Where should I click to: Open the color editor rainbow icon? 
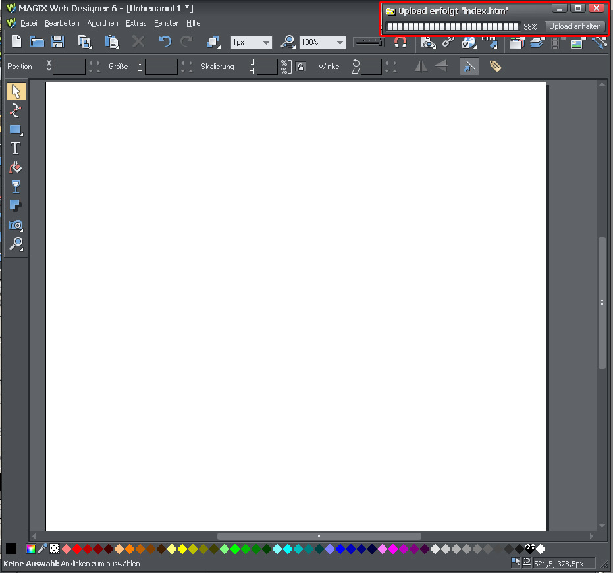pyautogui.click(x=31, y=549)
